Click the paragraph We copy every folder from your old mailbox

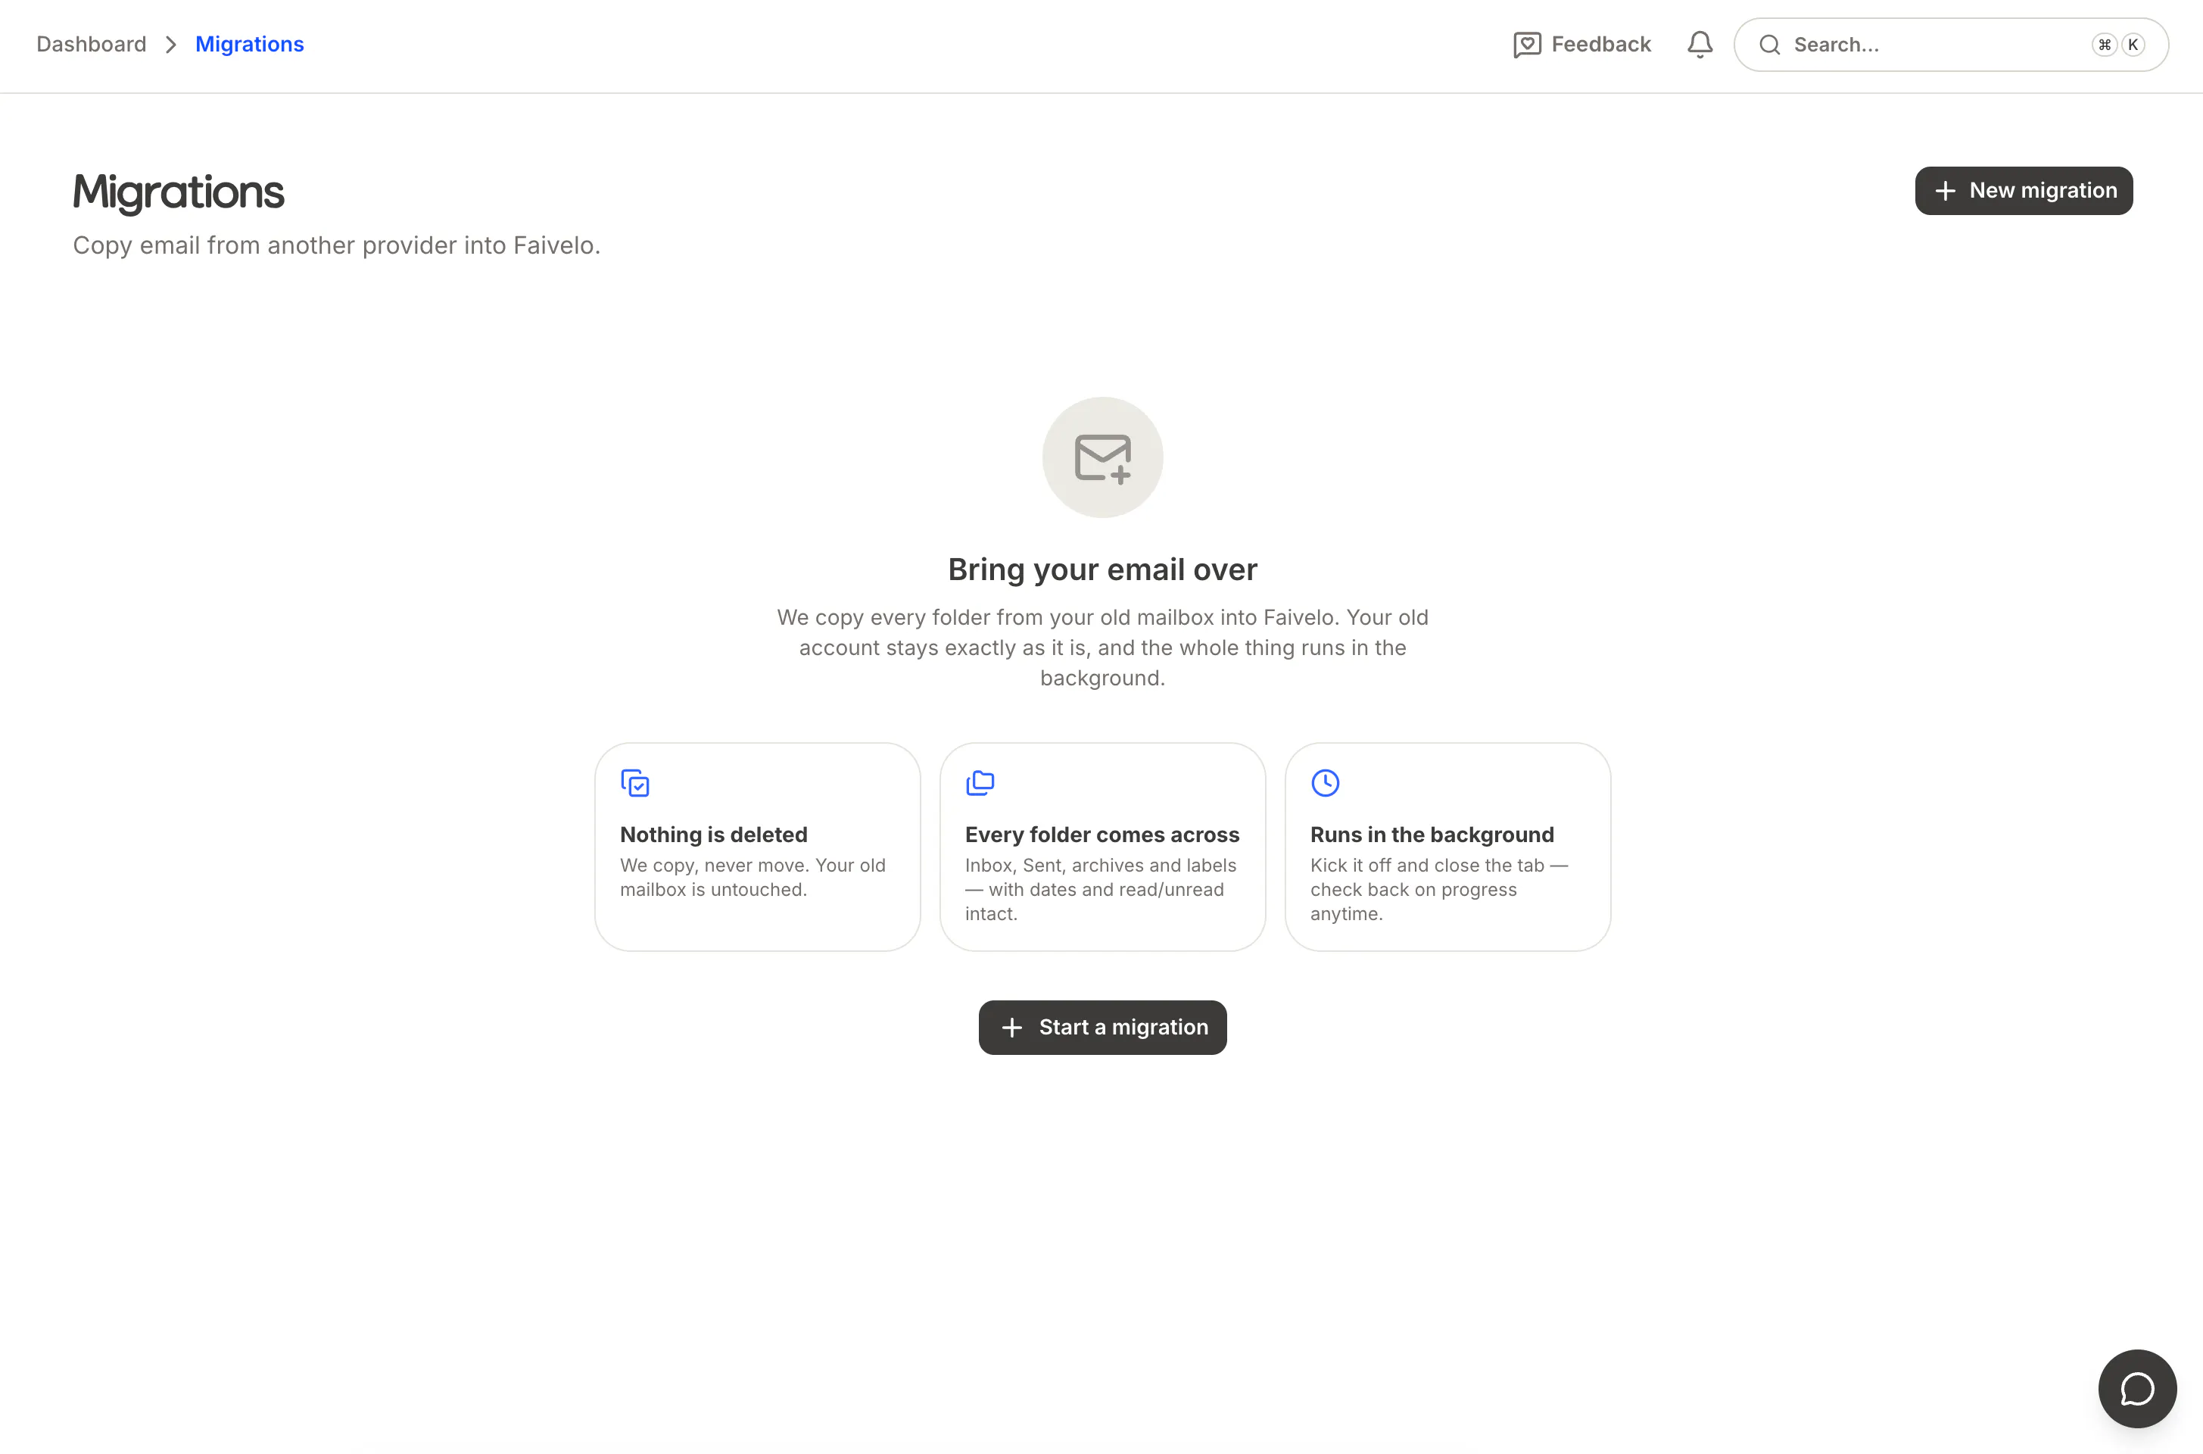tap(1102, 647)
